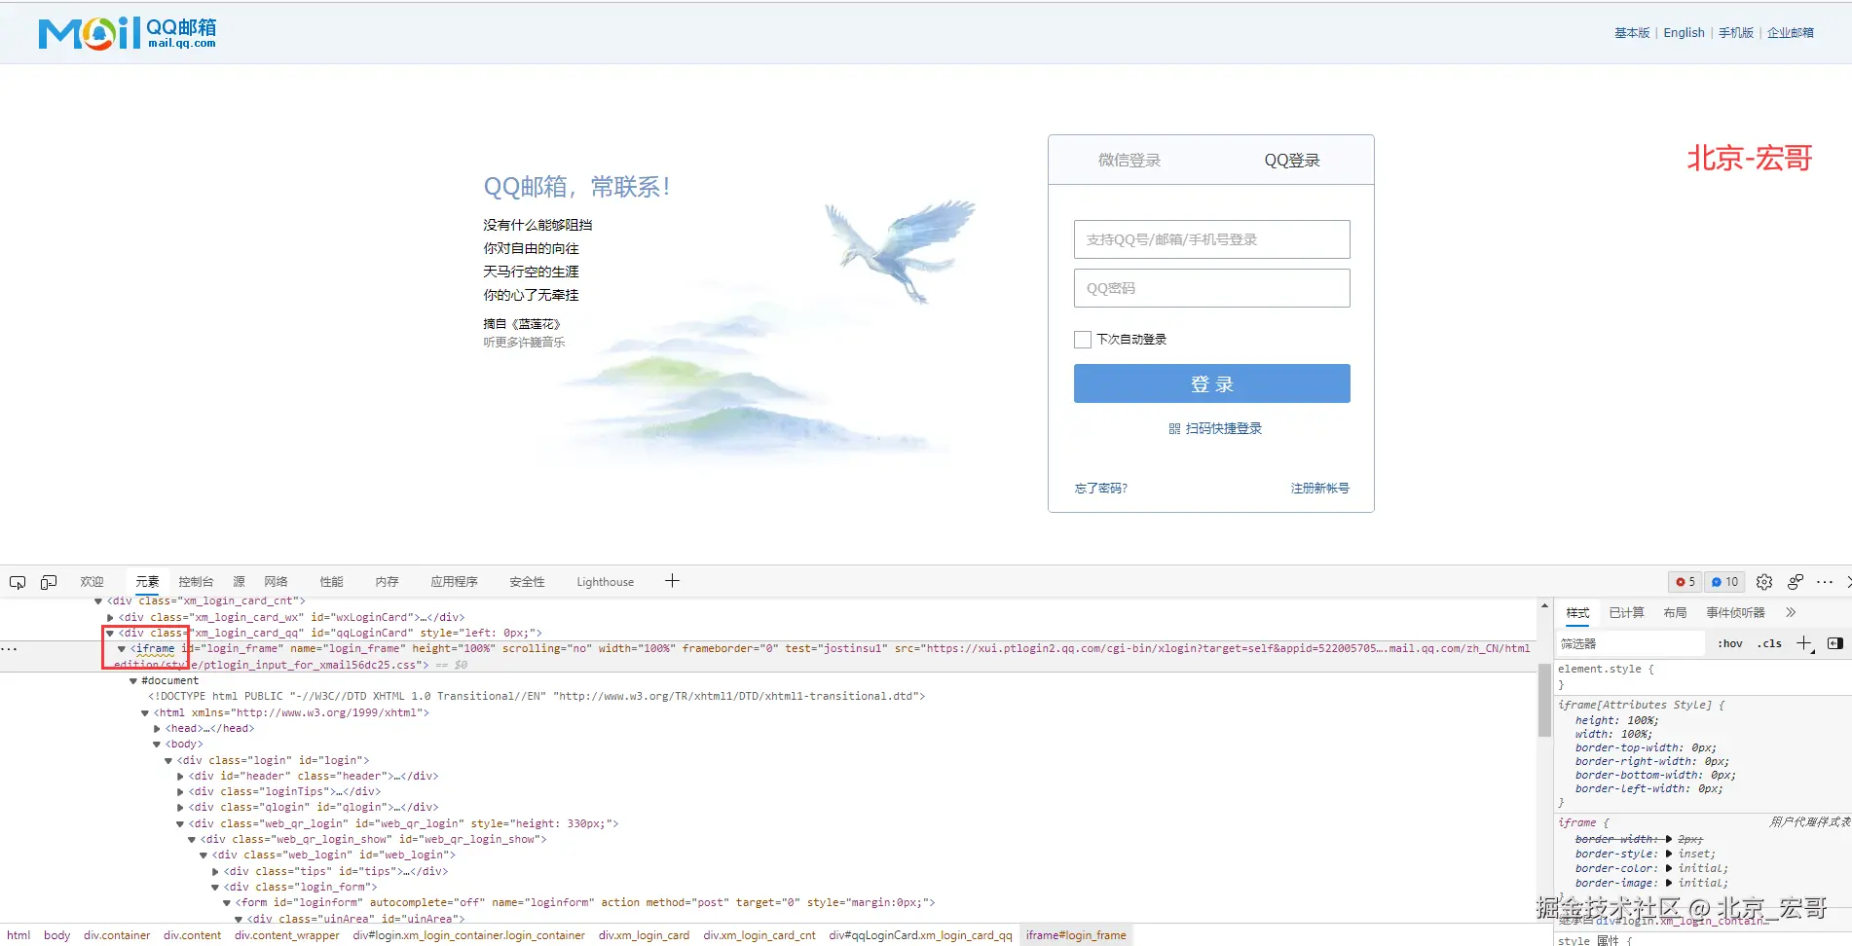
Task: Add a new DevTools tool tab with plus icon
Action: point(672,581)
